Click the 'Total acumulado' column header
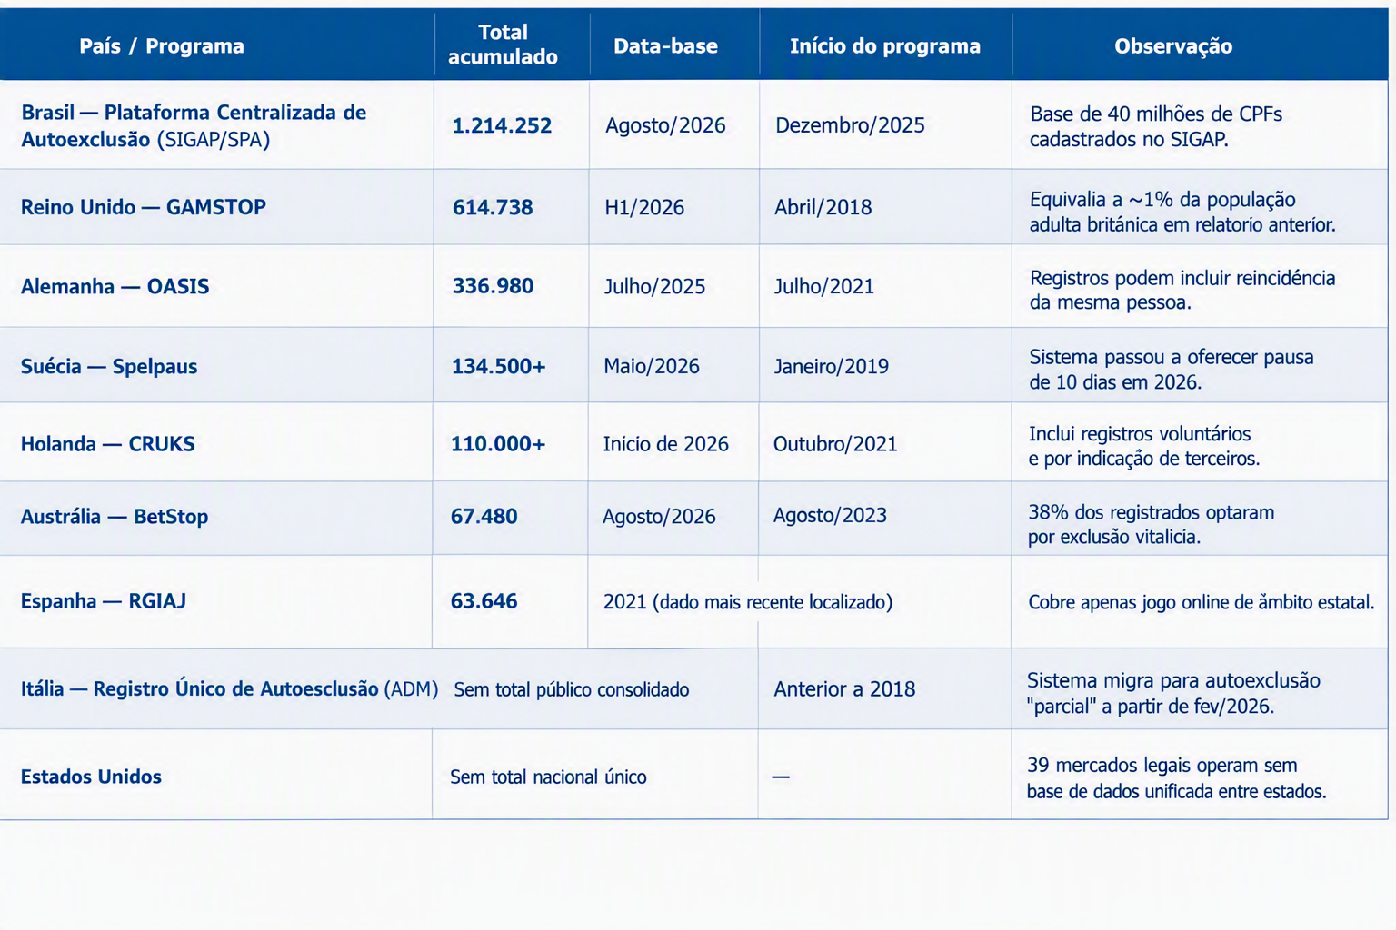This screenshot has height=930, width=1396. [503, 45]
